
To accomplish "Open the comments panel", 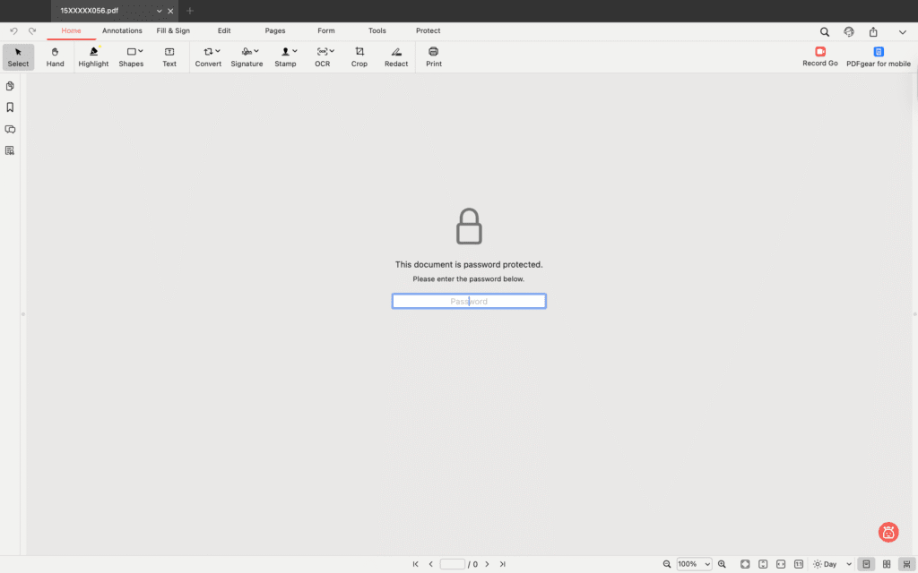I will [x=9, y=129].
